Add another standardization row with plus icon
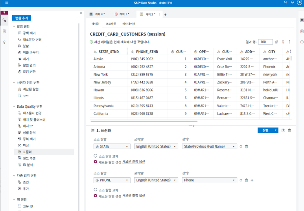This screenshot has height=211, width=304. tap(252, 180)
